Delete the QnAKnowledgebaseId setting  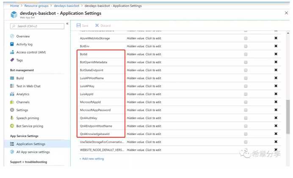coord(276,134)
